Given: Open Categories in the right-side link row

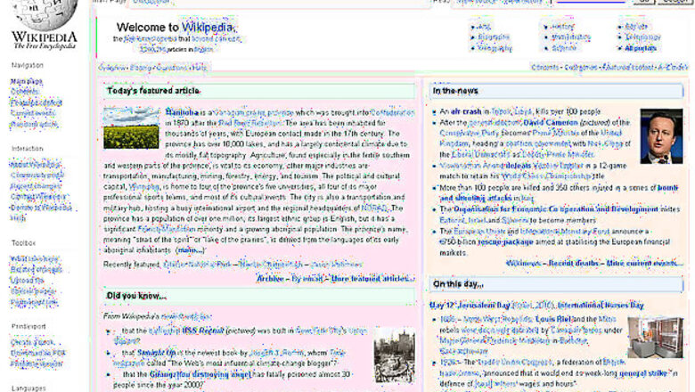Looking at the screenshot, I should tap(581, 68).
